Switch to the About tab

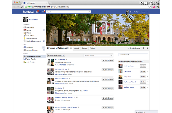click(77, 48)
